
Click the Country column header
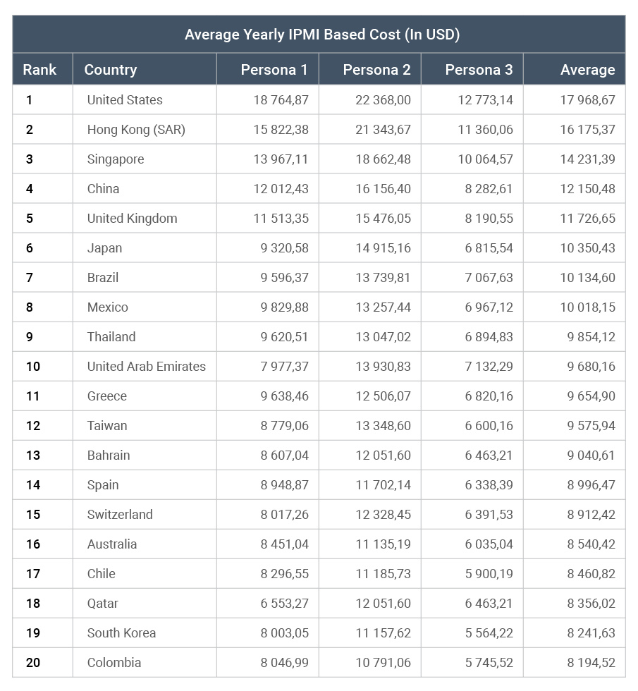[x=111, y=70]
